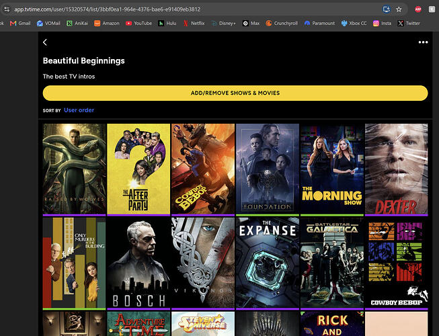Open the site information icon in address bar
The height and width of the screenshot is (336, 439).
7,9
